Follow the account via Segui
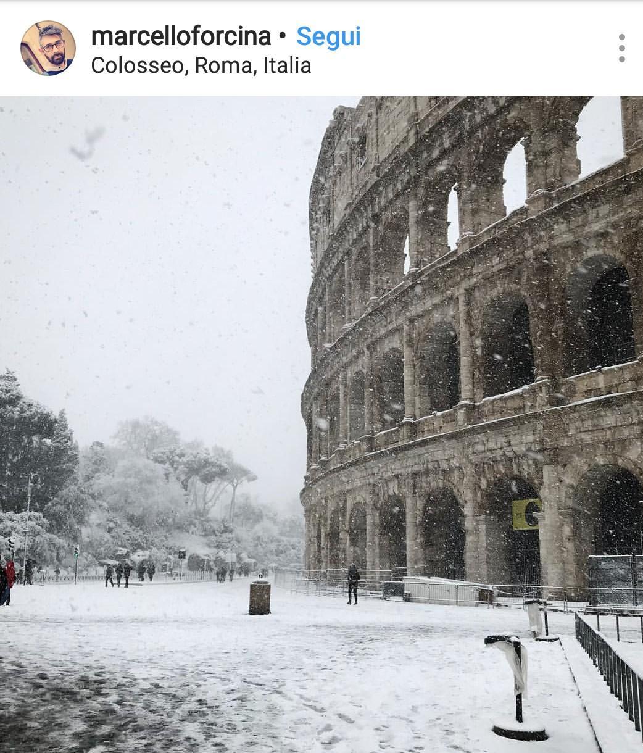The width and height of the screenshot is (643, 753). point(328,36)
